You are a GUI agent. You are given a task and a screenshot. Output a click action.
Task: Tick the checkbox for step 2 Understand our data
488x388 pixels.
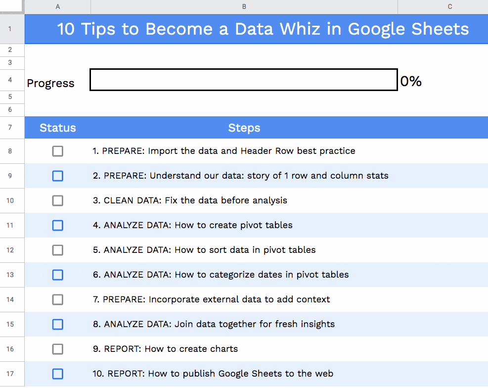[58, 176]
